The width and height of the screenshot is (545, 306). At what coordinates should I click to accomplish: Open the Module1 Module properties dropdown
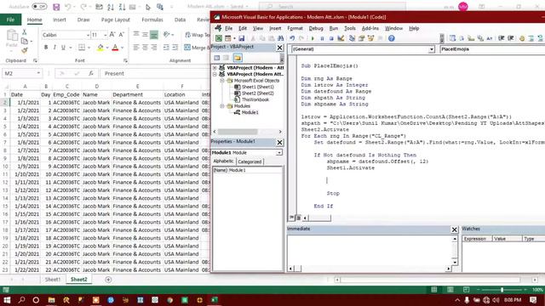click(x=279, y=153)
